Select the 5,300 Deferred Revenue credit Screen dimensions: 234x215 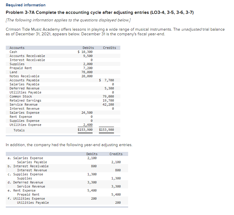[109, 88]
